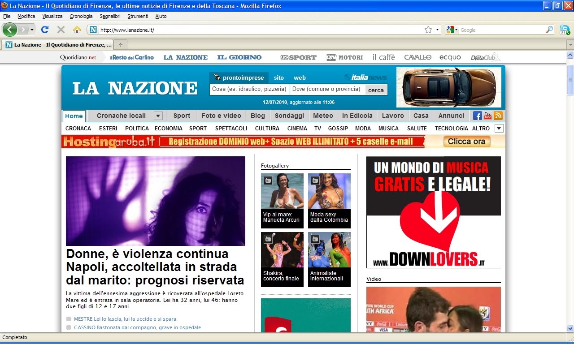574x344 pixels.
Task: Open the Meteo tab
Action: coord(323,116)
